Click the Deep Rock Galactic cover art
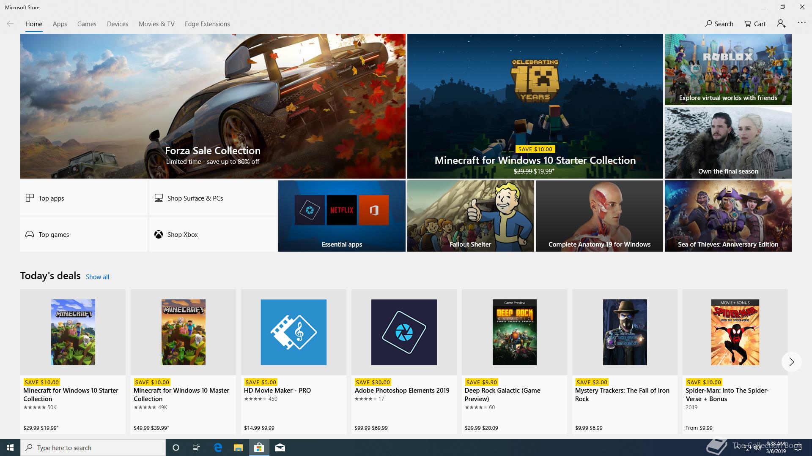This screenshot has width=812, height=456. (x=514, y=332)
